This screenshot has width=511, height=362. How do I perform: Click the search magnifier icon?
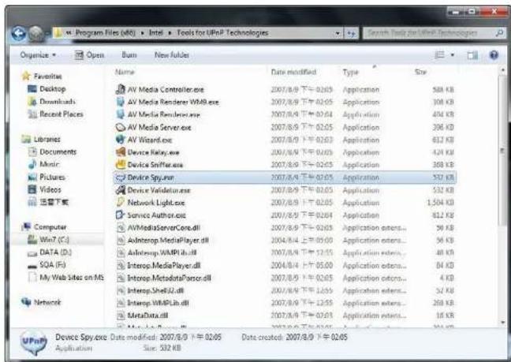tap(500, 33)
